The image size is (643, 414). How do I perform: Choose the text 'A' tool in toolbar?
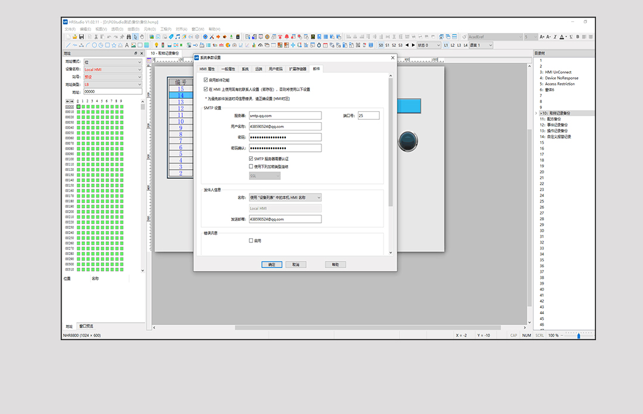(126, 45)
